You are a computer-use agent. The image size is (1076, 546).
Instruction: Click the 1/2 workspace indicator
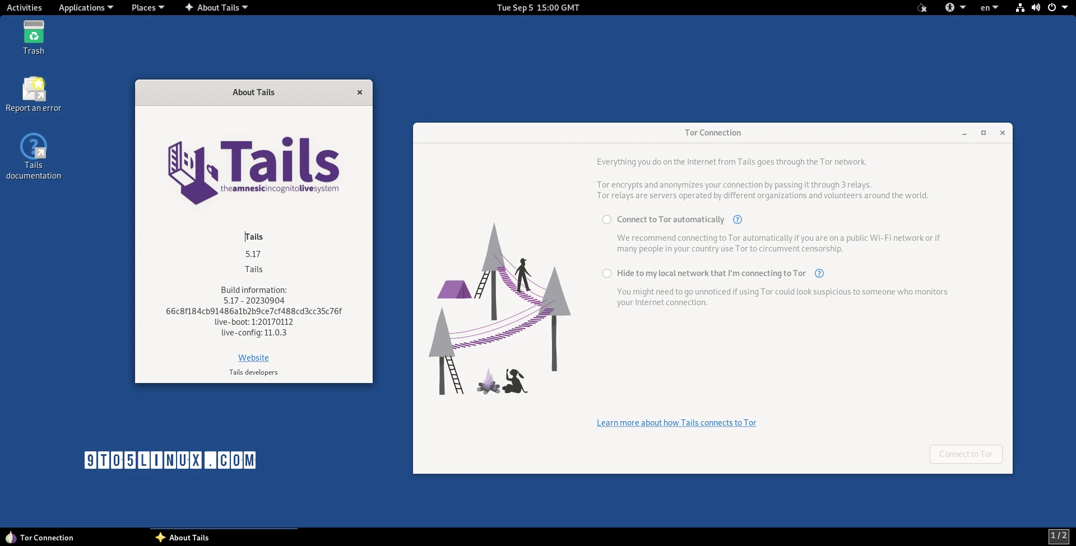(1060, 535)
